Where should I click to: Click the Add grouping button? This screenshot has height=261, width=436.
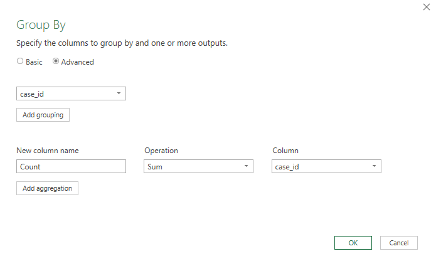click(43, 115)
